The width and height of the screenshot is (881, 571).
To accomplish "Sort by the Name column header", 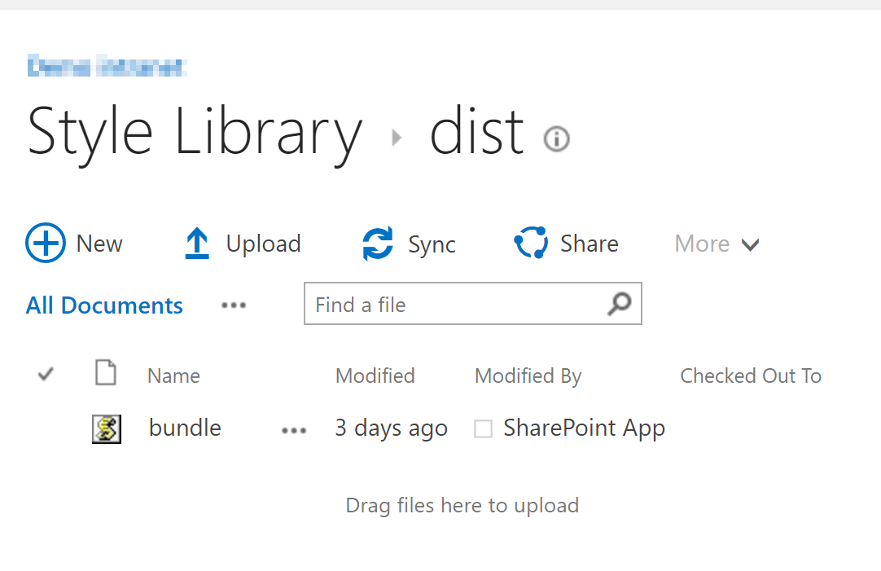I will pyautogui.click(x=173, y=376).
